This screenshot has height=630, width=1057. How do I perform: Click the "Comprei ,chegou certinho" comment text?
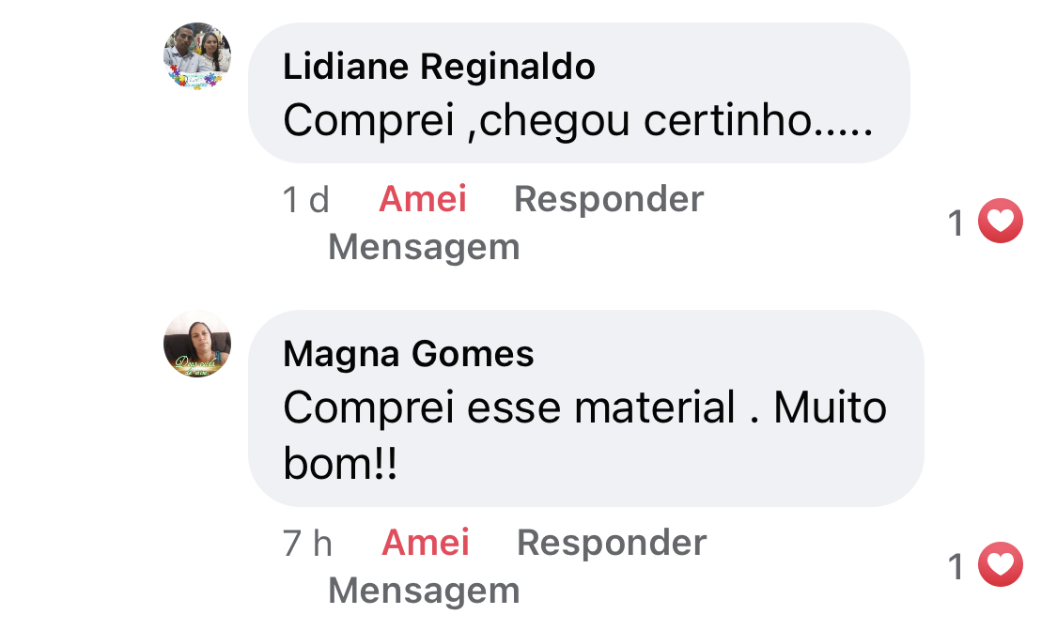(x=578, y=120)
